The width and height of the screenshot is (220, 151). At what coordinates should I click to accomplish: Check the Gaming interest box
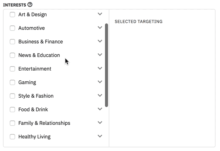pyautogui.click(x=13, y=82)
